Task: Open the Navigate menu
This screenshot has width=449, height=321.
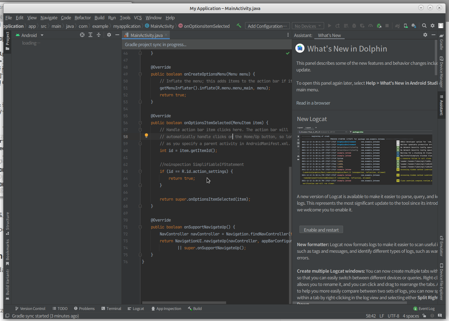Action: point(49,18)
